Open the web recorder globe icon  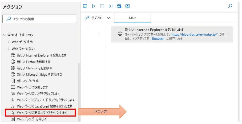(119, 6)
